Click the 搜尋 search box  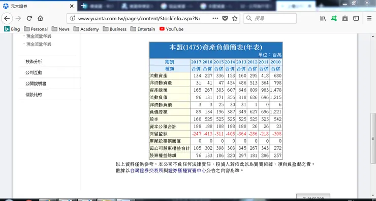coord(270,18)
